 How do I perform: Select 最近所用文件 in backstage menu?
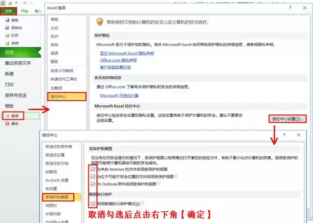point(18,63)
